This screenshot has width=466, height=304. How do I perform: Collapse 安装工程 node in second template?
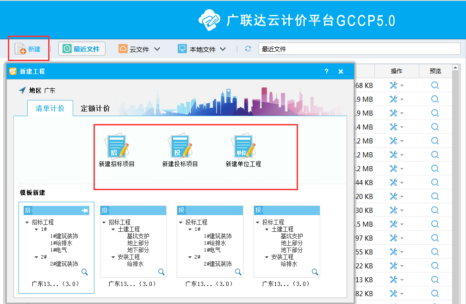(x=113, y=257)
